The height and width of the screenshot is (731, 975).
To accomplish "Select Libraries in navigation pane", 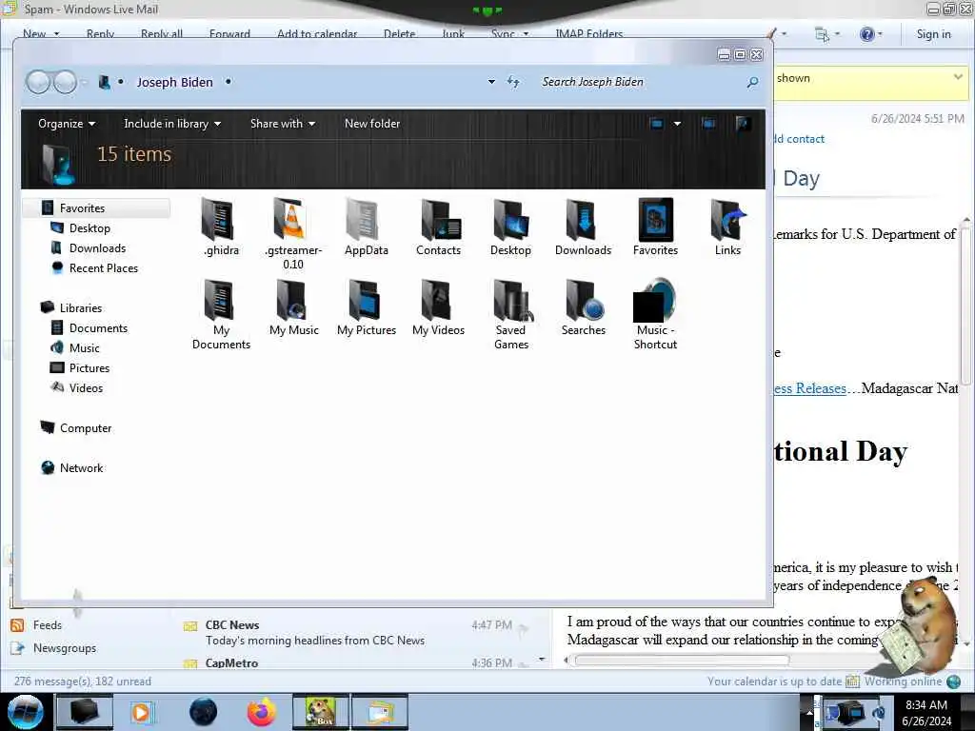I will (80, 307).
